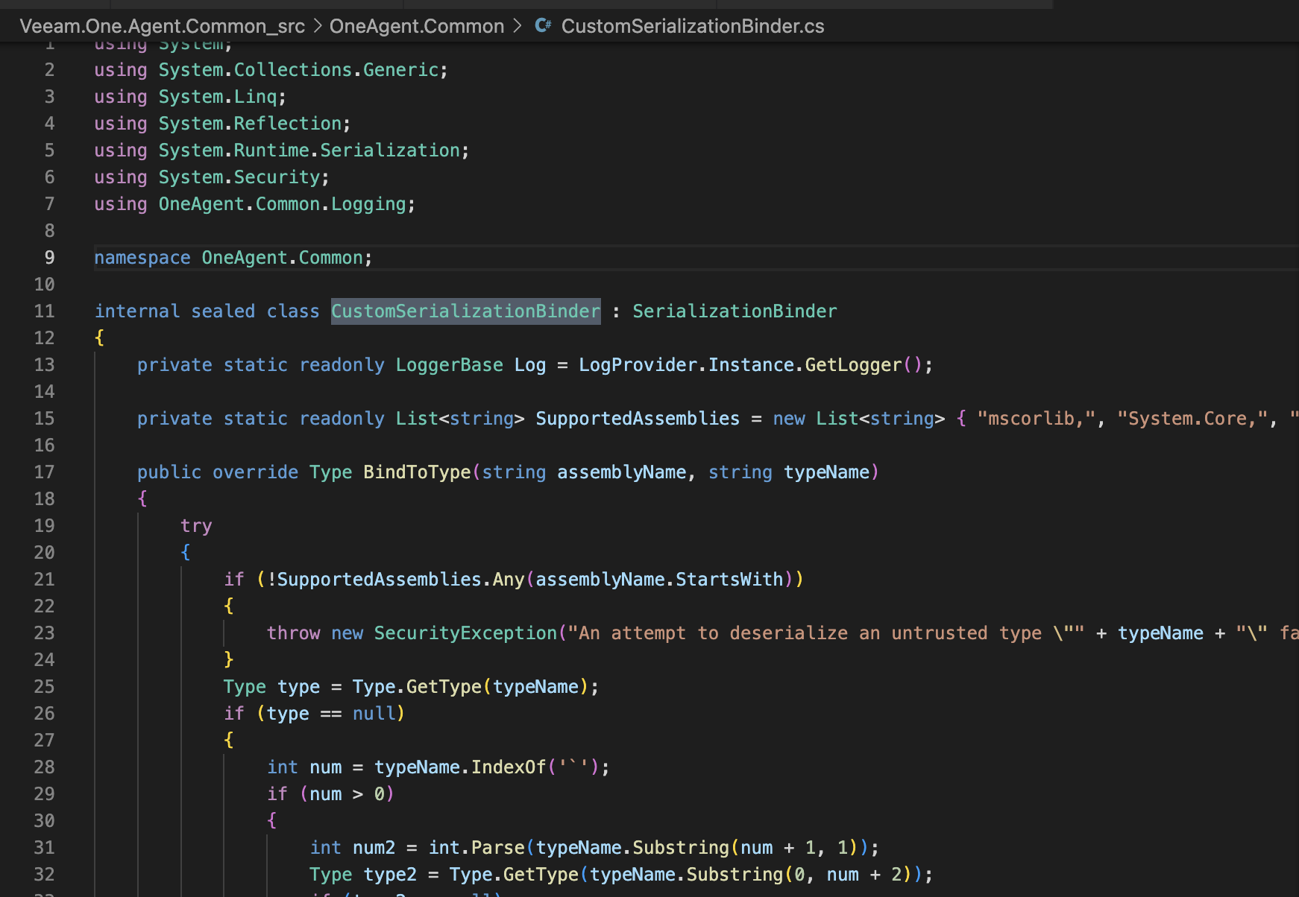The image size is (1299, 897).
Task: Click GetLogger method call
Action: tap(853, 365)
